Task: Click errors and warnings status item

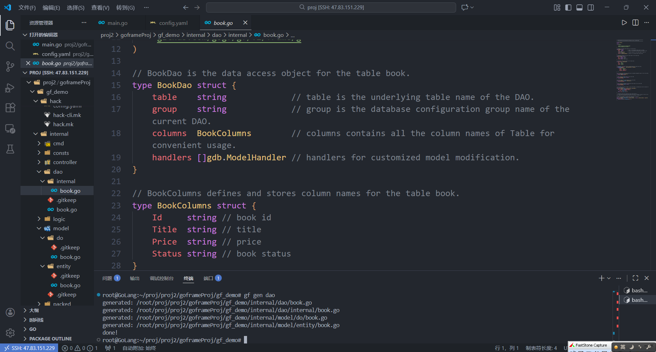Action: (80, 348)
